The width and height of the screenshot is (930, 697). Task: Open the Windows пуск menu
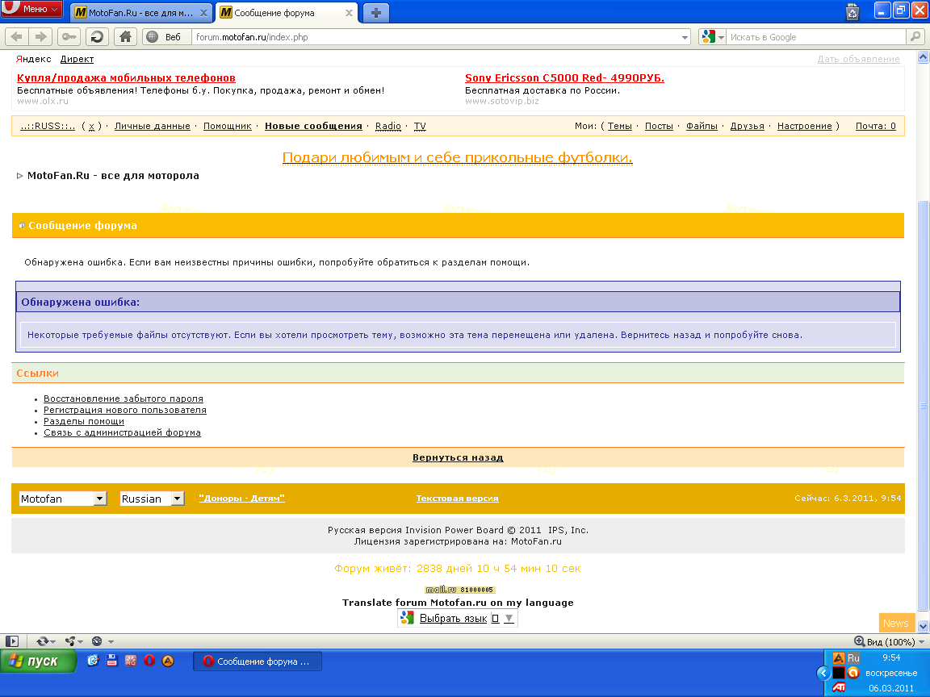(39, 661)
